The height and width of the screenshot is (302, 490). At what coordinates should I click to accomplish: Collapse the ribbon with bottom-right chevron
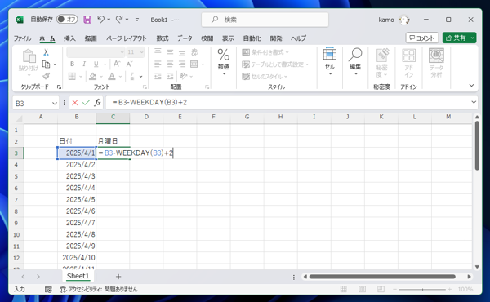tap(471, 85)
